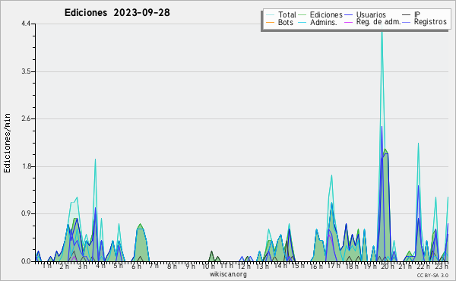
Task: Click the '10 h' x-axis label
Action: click(208, 266)
